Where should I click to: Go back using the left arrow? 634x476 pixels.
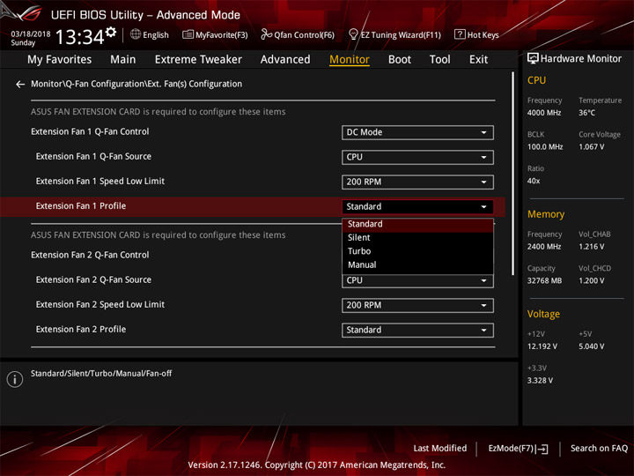click(x=19, y=85)
